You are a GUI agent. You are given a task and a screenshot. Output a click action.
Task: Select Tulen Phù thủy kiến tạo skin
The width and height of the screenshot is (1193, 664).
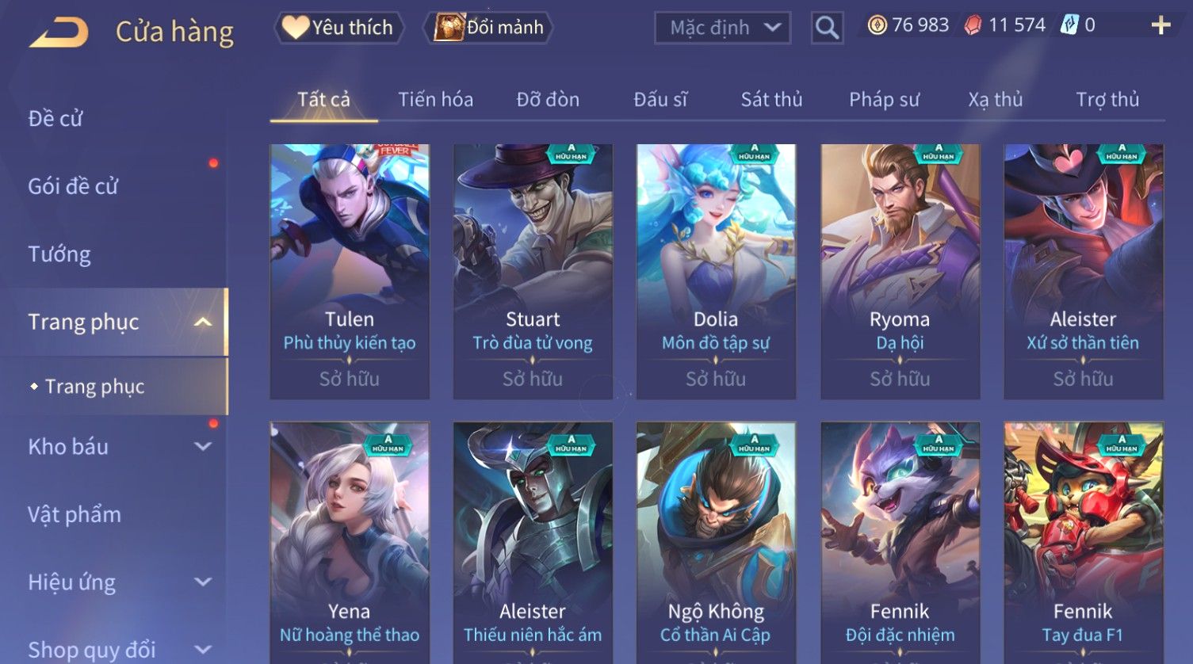pos(350,272)
